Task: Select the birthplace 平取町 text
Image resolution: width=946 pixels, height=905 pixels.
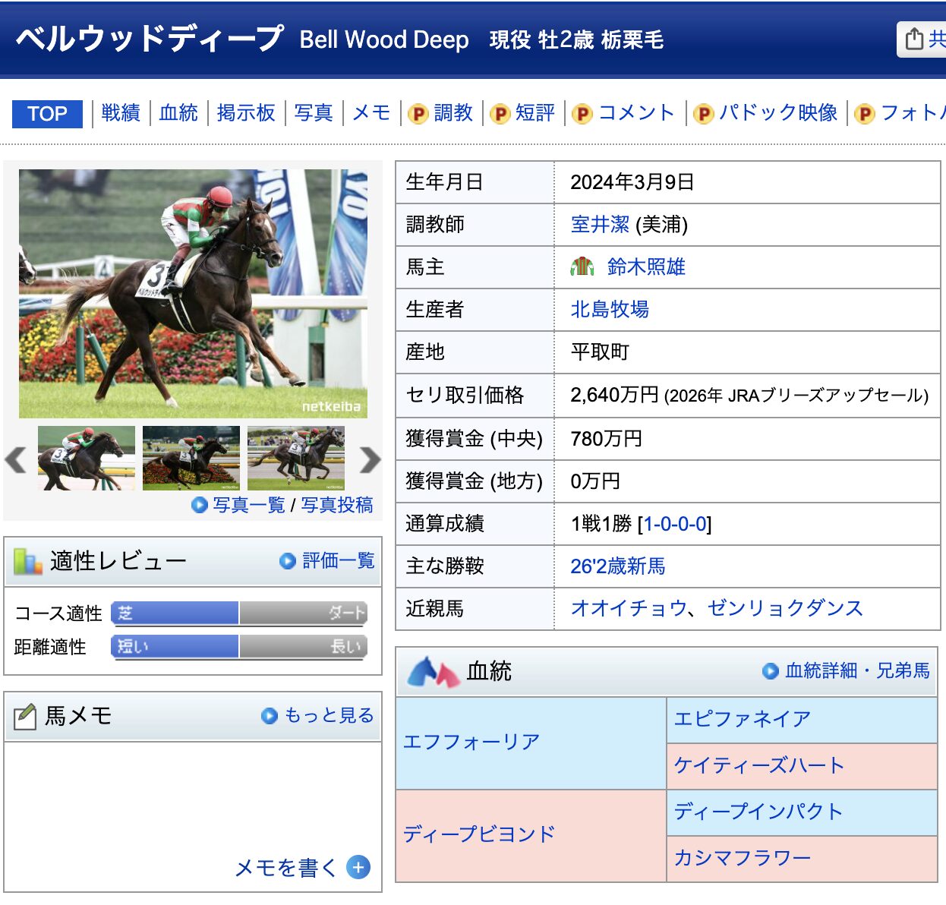Action: point(600,352)
